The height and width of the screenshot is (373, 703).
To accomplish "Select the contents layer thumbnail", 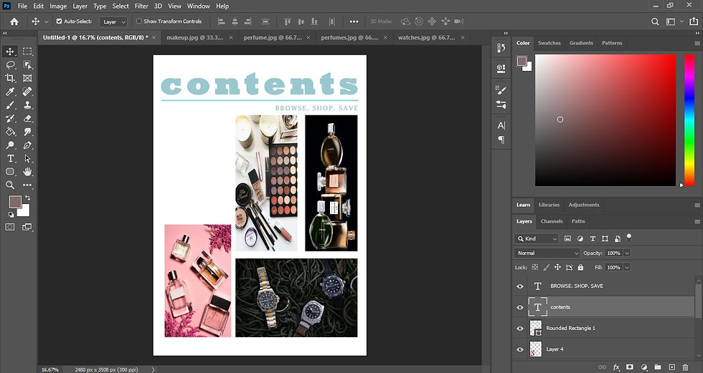I will point(537,307).
